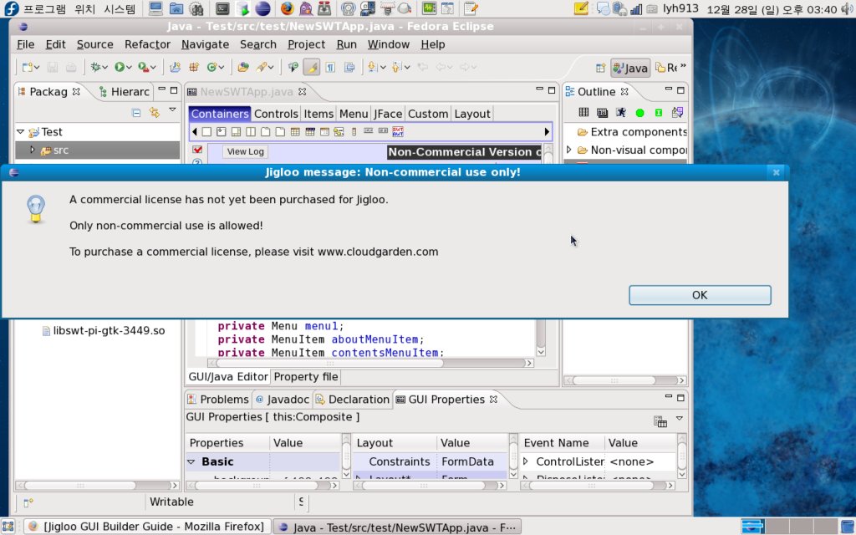Image resolution: width=856 pixels, height=535 pixels.
Task: Click the Show Desktop icon in bottom panel
Action: (x=8, y=527)
